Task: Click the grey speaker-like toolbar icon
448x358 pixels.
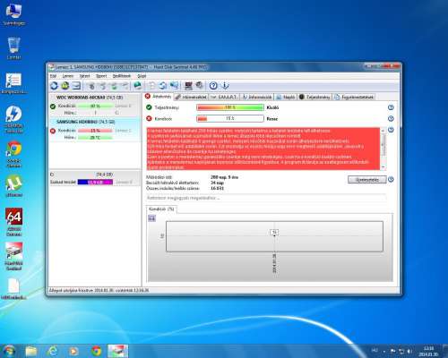Action: click(199, 86)
